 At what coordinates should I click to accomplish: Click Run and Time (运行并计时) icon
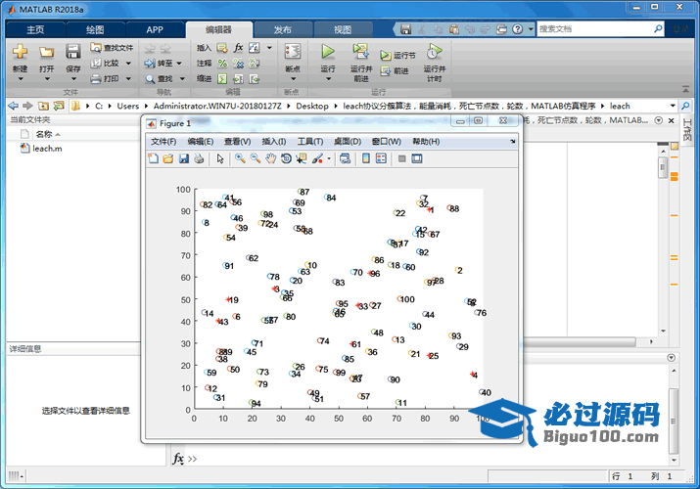pos(434,51)
